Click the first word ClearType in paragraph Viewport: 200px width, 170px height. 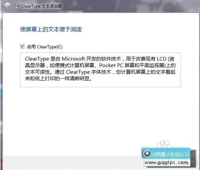pyautogui.click(x=37, y=59)
